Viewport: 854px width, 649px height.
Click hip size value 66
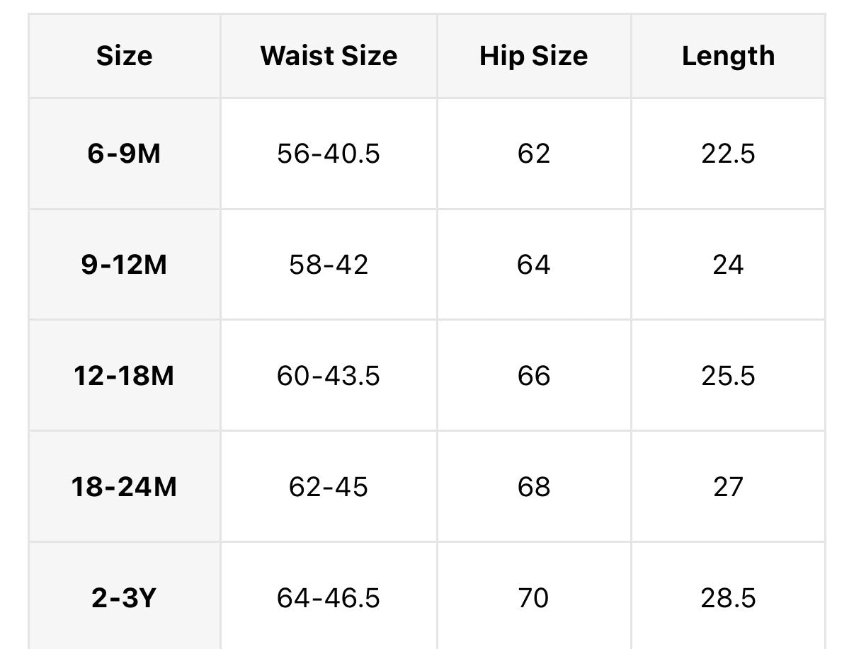pyautogui.click(x=533, y=376)
